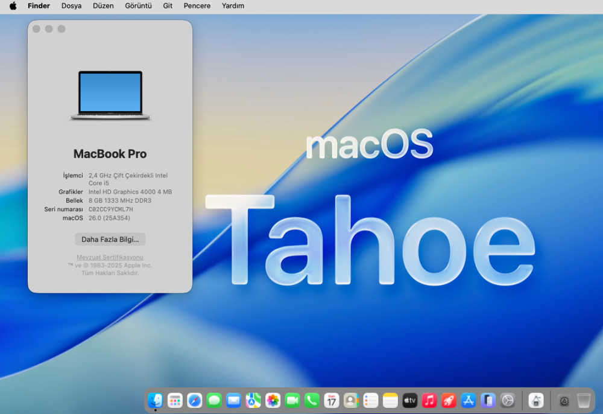The width and height of the screenshot is (603, 414).
Task: Open the Launchpad apps grid icon
Action: pyautogui.click(x=175, y=401)
